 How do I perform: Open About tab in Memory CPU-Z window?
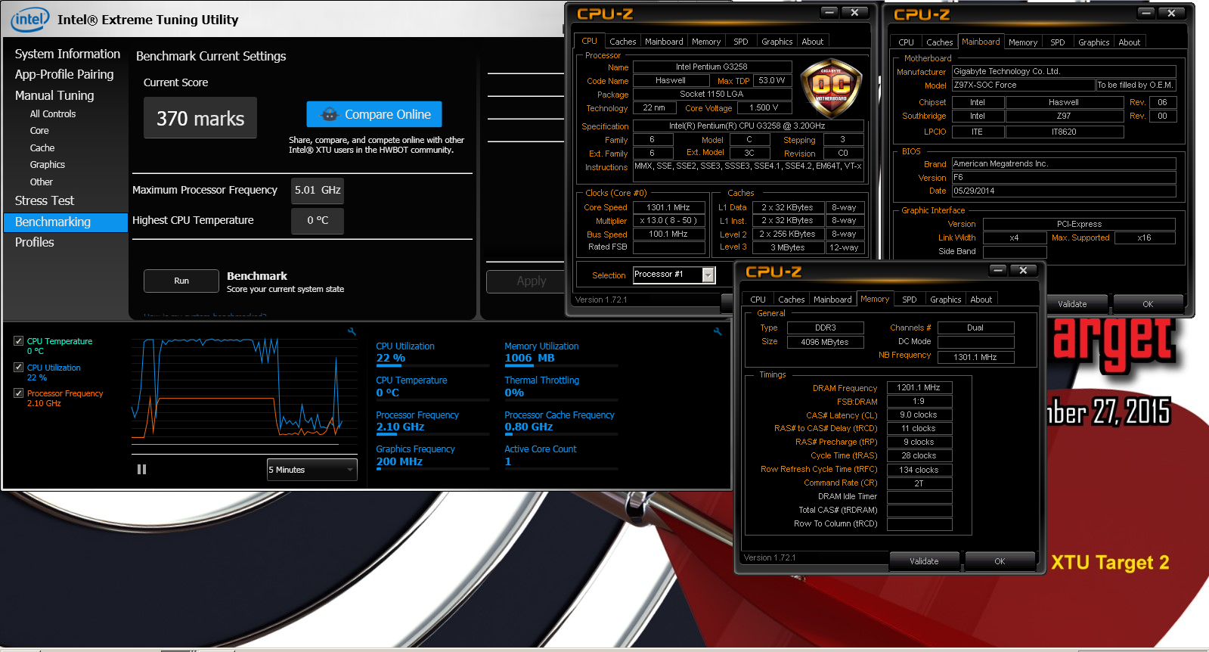coord(981,300)
